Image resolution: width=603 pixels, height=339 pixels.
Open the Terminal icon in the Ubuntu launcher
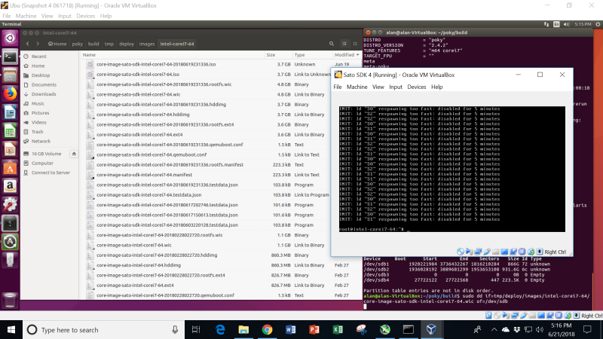point(10,57)
